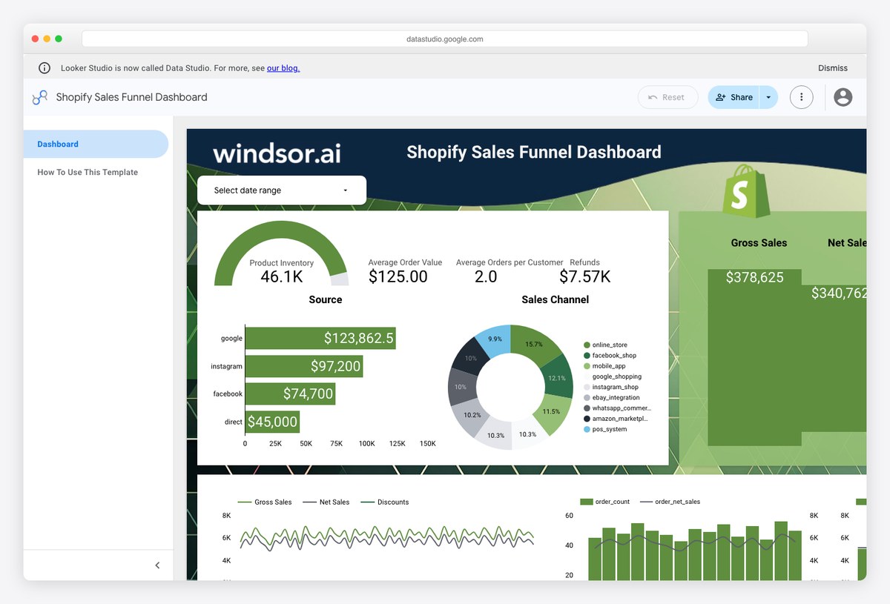Click the Reset button
The height and width of the screenshot is (604, 890).
tap(667, 97)
